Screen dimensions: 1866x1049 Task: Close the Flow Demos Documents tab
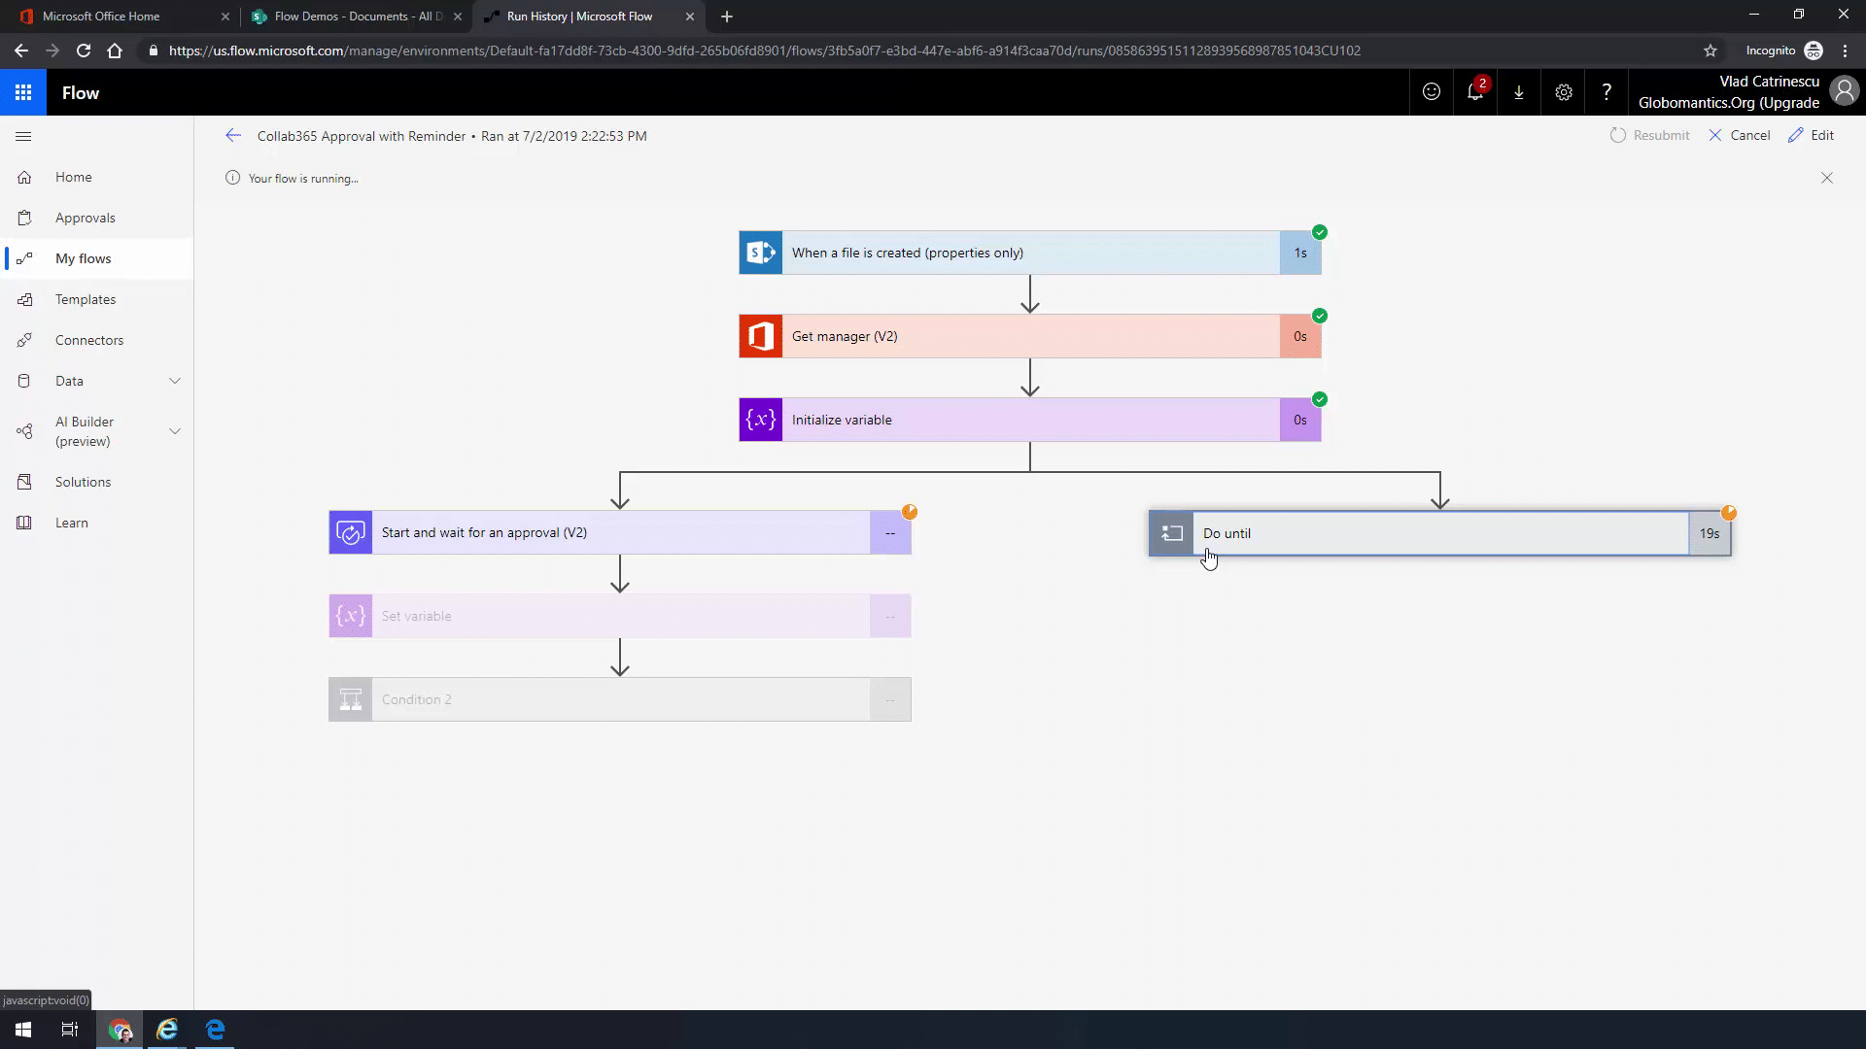(x=458, y=17)
